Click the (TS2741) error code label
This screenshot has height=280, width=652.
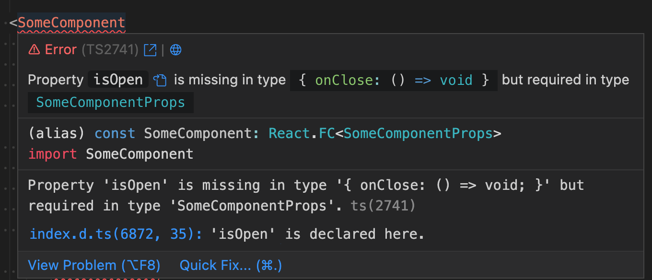[110, 49]
